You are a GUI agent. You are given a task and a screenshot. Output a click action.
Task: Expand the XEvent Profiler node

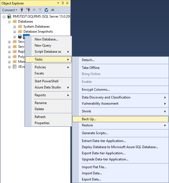(9, 67)
